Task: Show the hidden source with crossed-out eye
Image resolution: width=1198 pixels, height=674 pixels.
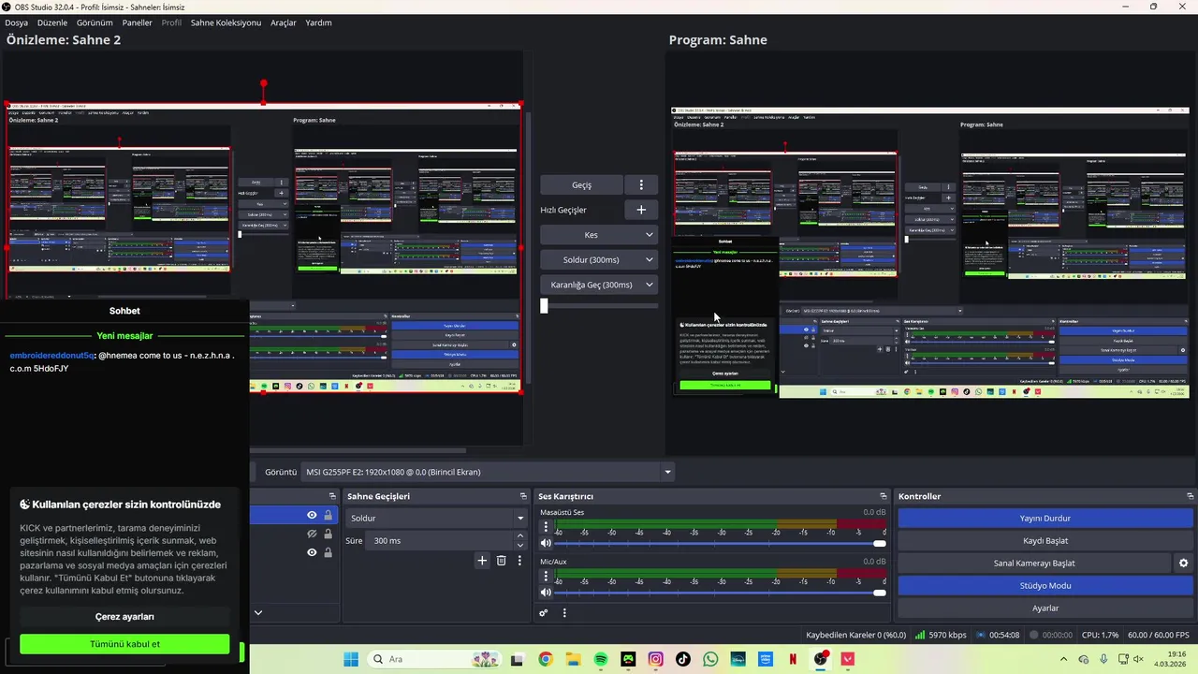Action: [x=312, y=535]
